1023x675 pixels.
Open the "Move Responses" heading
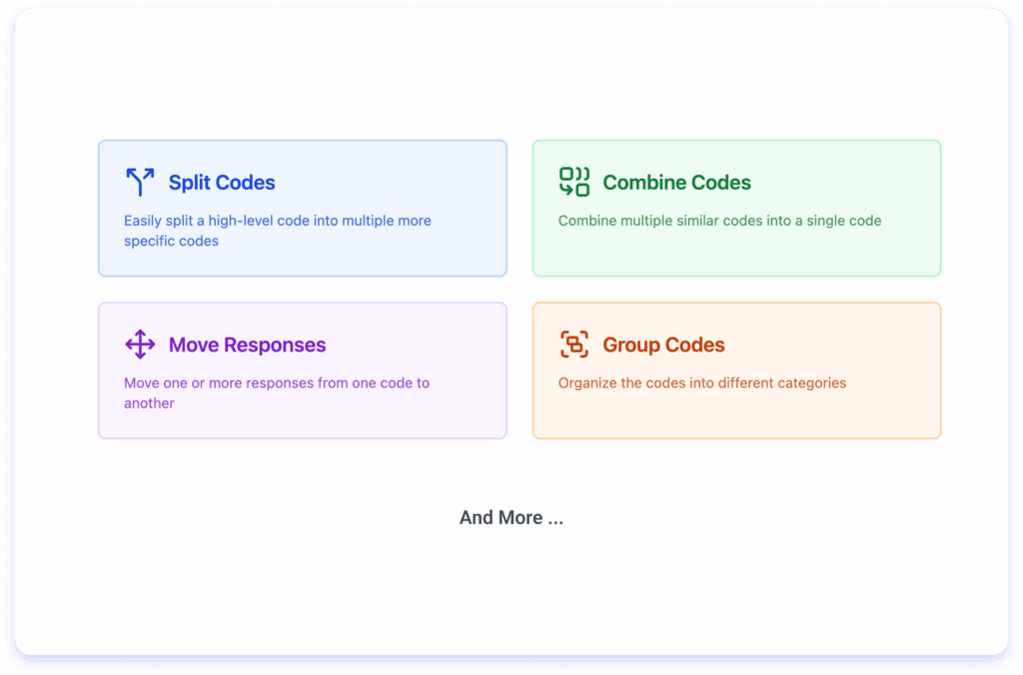click(247, 345)
